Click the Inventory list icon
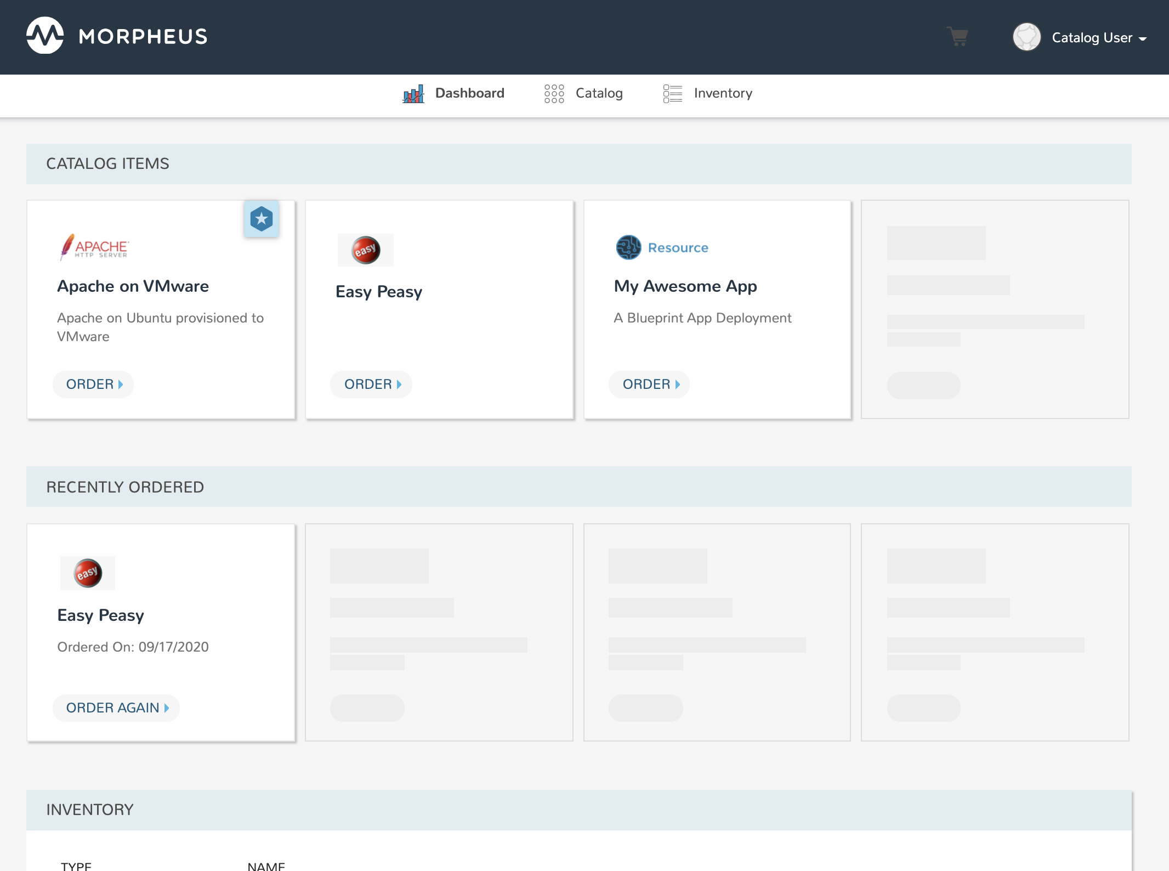1169x871 pixels. [672, 94]
